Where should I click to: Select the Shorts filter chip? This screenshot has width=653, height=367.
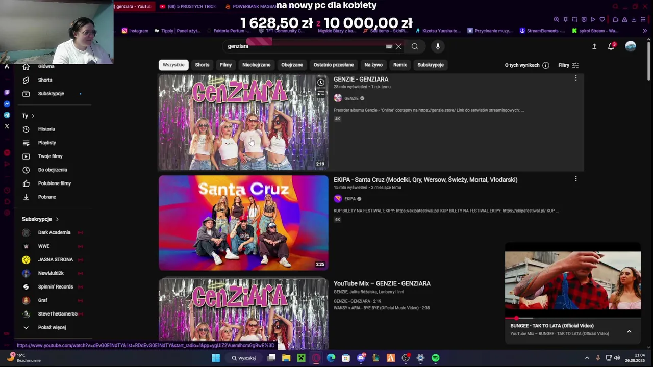click(202, 65)
